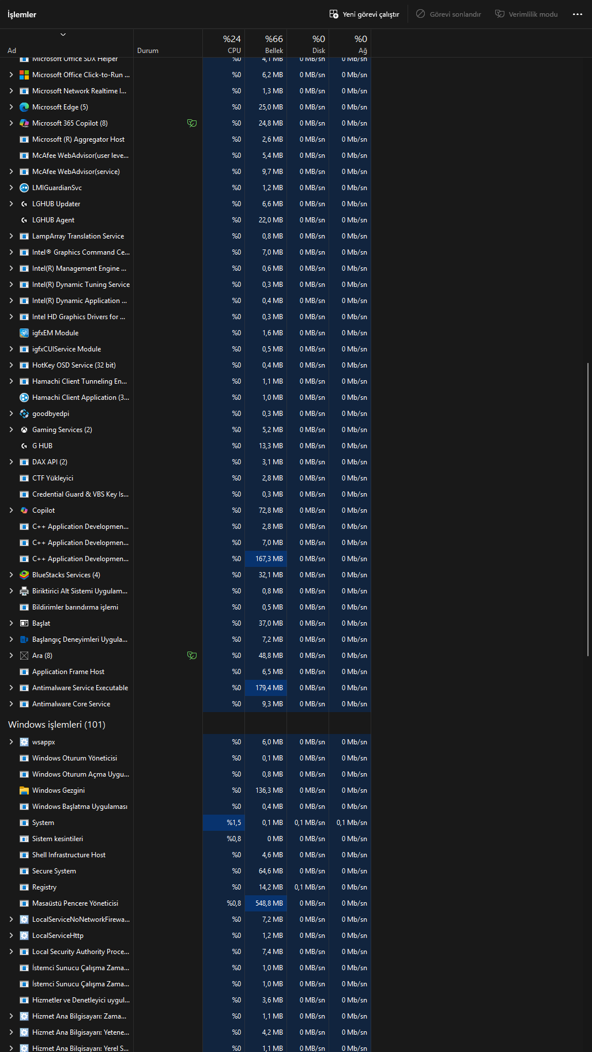The image size is (592, 1052).
Task: Click the Windows Gezgini folder icon
Action: 24,790
